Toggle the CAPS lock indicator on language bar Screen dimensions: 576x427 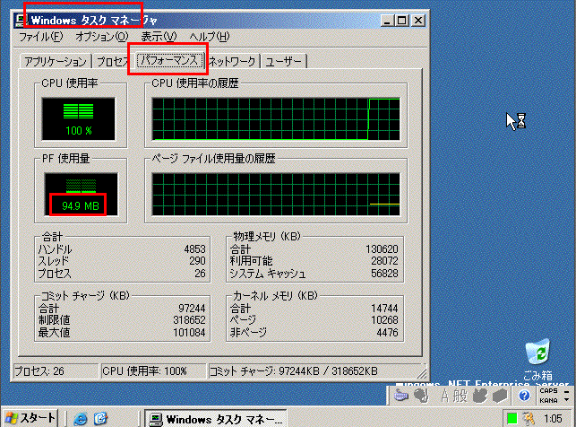click(x=548, y=390)
